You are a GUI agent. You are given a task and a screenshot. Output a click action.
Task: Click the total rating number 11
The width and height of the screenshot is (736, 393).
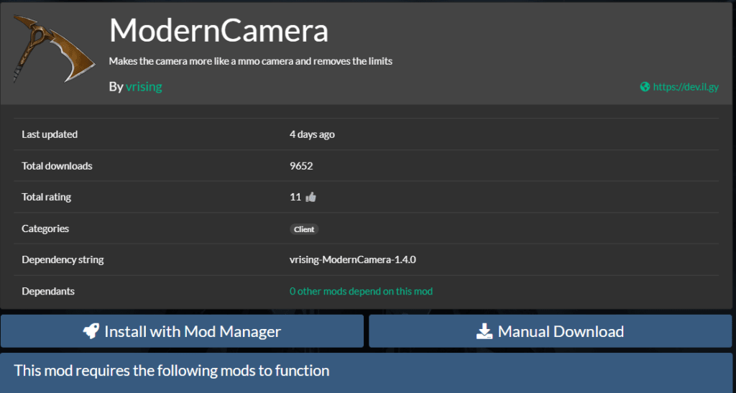[295, 197]
